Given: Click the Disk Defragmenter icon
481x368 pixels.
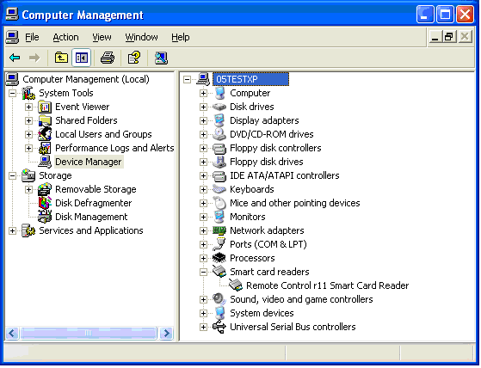Looking at the screenshot, I should click(45, 203).
